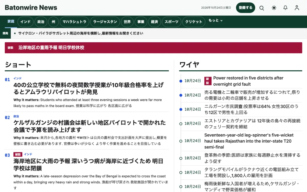Screen dimensions: 307x192
Task: Select the ラージャスタン navigation tab
Action: [x=105, y=22]
